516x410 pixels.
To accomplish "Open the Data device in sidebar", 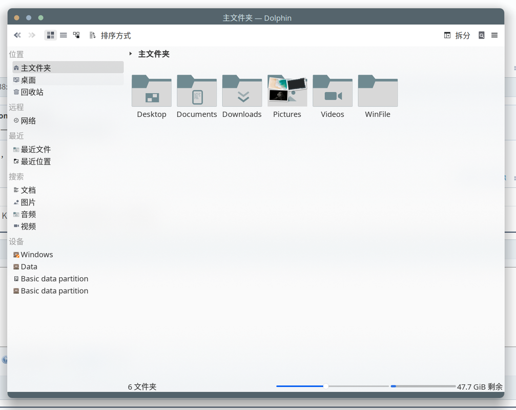I will (x=68, y=267).
